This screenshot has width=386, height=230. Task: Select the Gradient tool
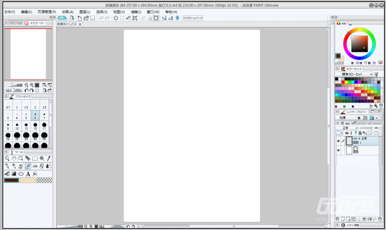[x=14, y=174]
